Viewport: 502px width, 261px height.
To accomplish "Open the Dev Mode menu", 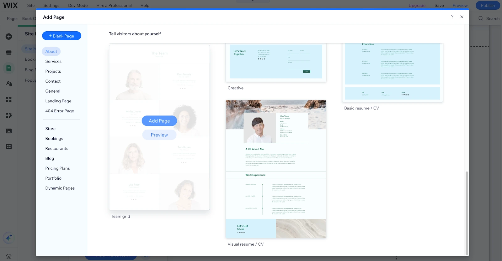I will tap(78, 5).
